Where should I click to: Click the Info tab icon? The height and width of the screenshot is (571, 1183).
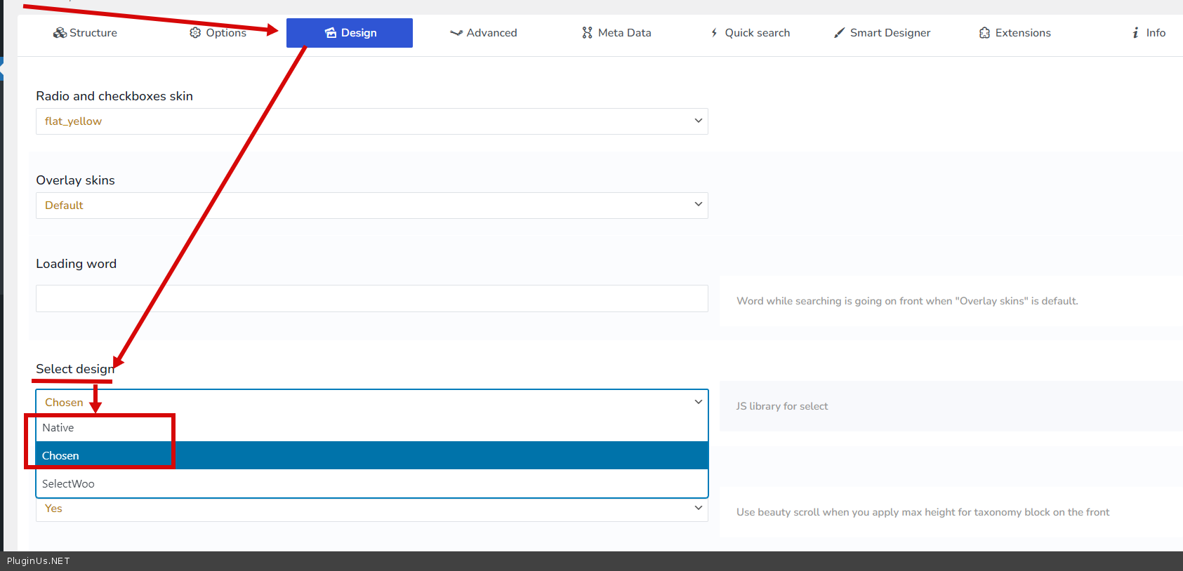pyautogui.click(x=1135, y=33)
